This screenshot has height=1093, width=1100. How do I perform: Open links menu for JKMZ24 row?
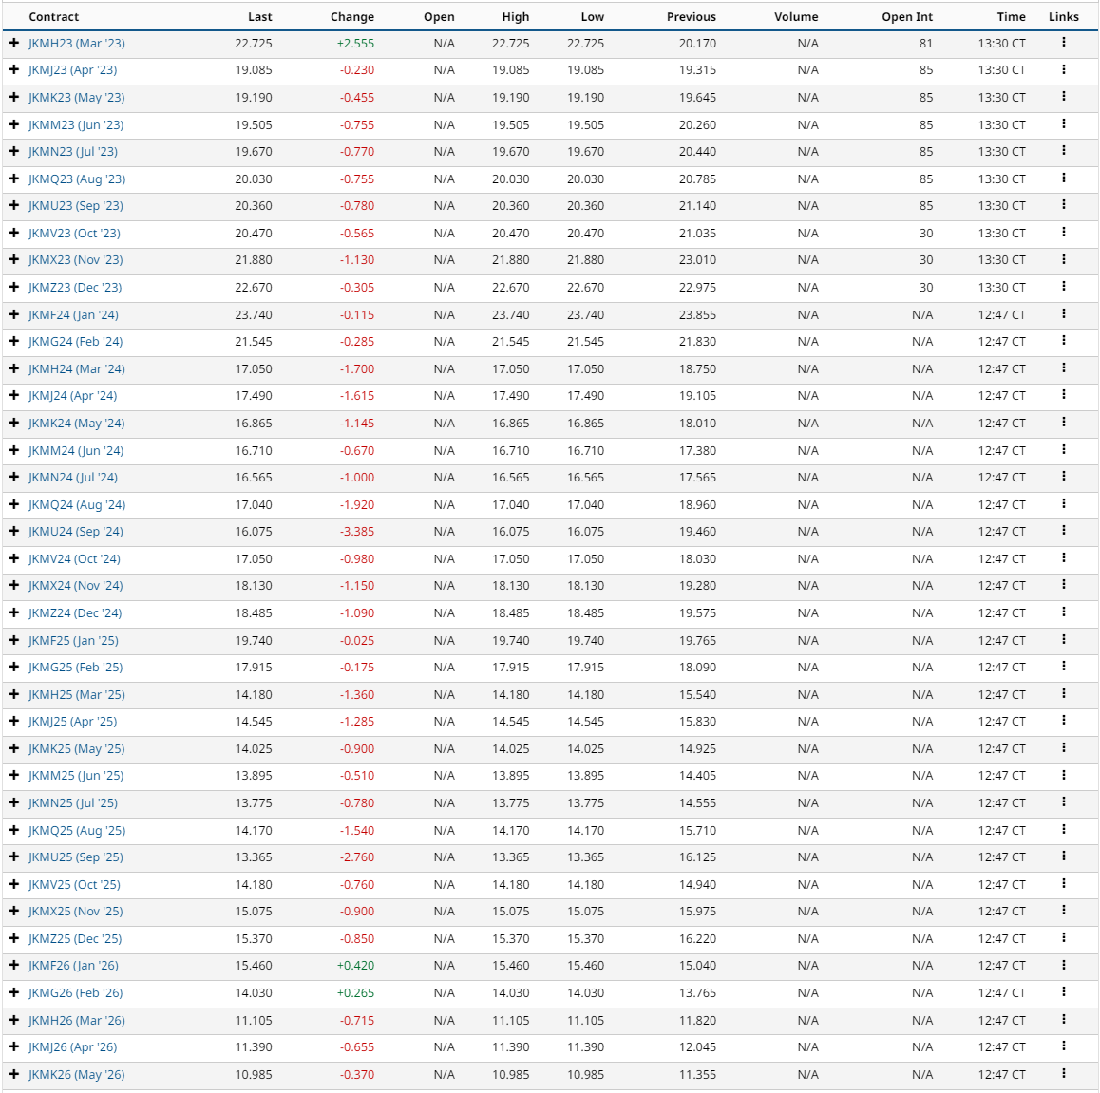[x=1064, y=612]
